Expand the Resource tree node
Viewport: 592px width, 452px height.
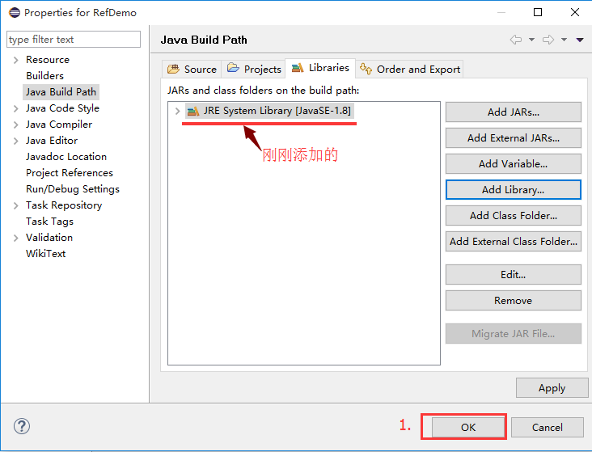[x=16, y=60]
